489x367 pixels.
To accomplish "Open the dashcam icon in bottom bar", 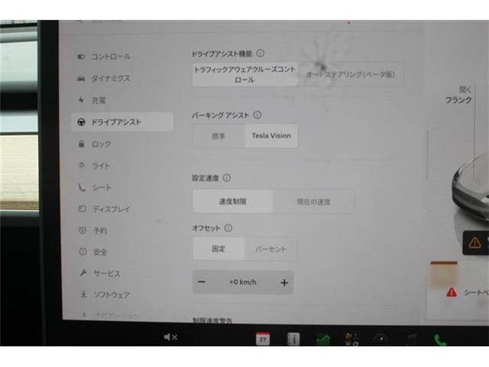I will (x=381, y=339).
